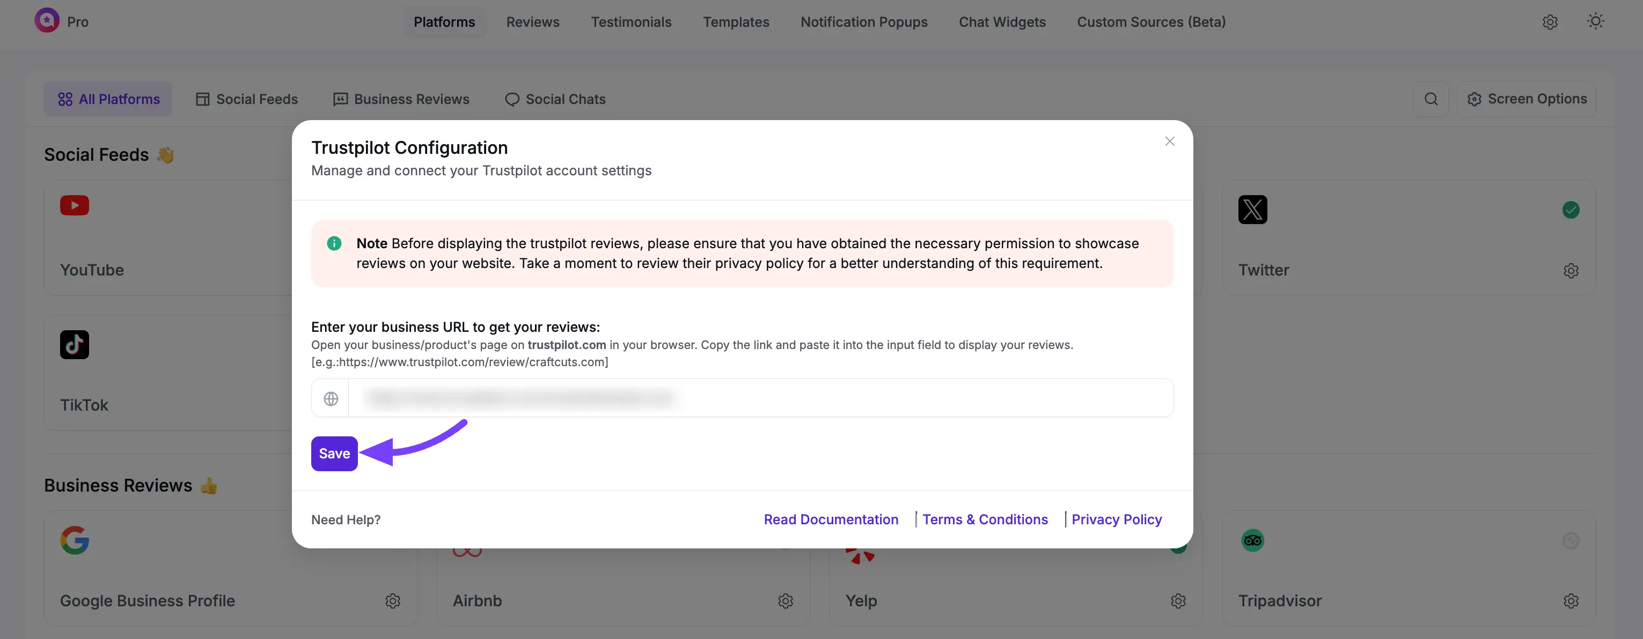Viewport: 1643px width, 639px height.
Task: Open the platform search icon
Action: 1431,99
